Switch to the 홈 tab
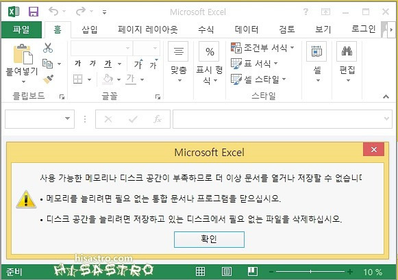This screenshot has height=280, width=398. click(58, 29)
